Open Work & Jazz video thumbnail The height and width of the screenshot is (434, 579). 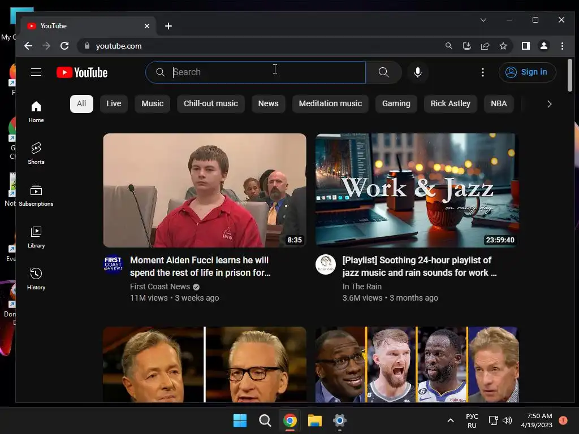click(x=417, y=190)
